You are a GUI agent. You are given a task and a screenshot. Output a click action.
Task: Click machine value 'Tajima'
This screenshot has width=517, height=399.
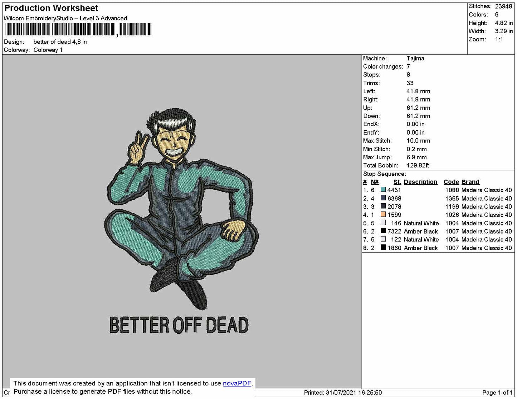pyautogui.click(x=415, y=58)
